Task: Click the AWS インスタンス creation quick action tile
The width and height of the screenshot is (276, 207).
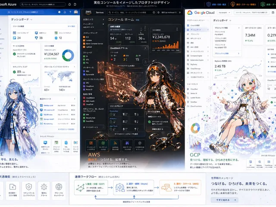Action: pos(91,145)
